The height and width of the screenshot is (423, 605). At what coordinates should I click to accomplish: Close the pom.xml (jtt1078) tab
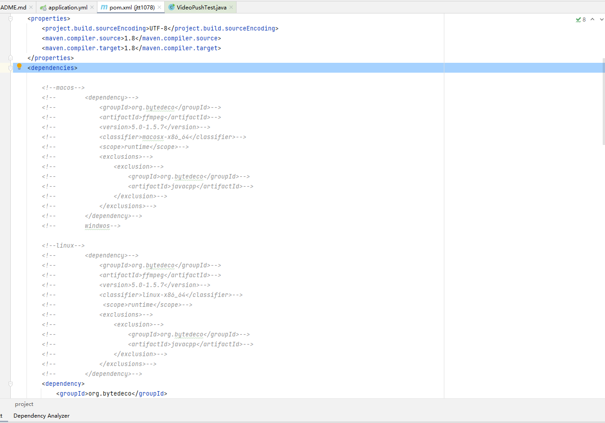coord(159,7)
